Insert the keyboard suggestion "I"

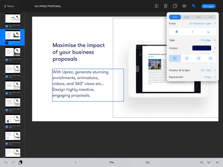click(x=76, y=162)
